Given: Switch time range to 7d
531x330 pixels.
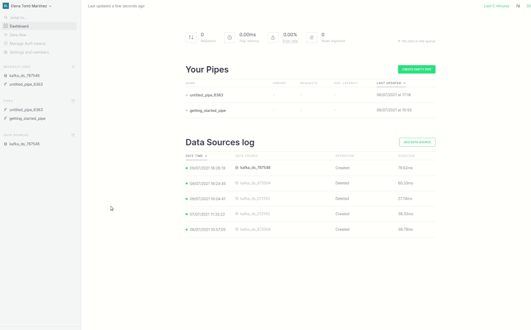Looking at the screenshot, I should point(517,6).
